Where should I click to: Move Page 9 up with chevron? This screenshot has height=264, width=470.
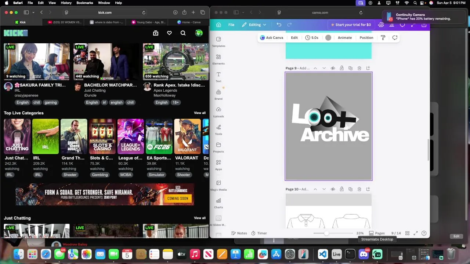pyautogui.click(x=315, y=68)
